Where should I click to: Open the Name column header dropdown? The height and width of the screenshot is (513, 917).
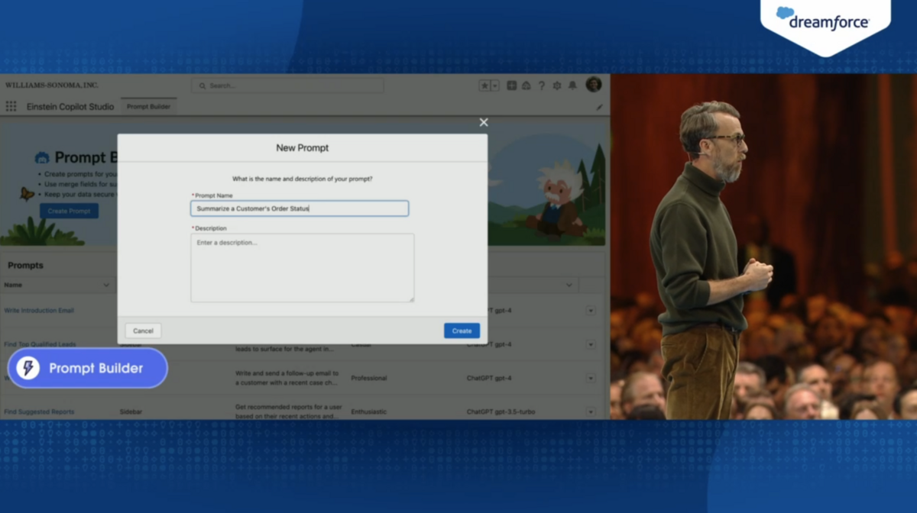pos(106,285)
